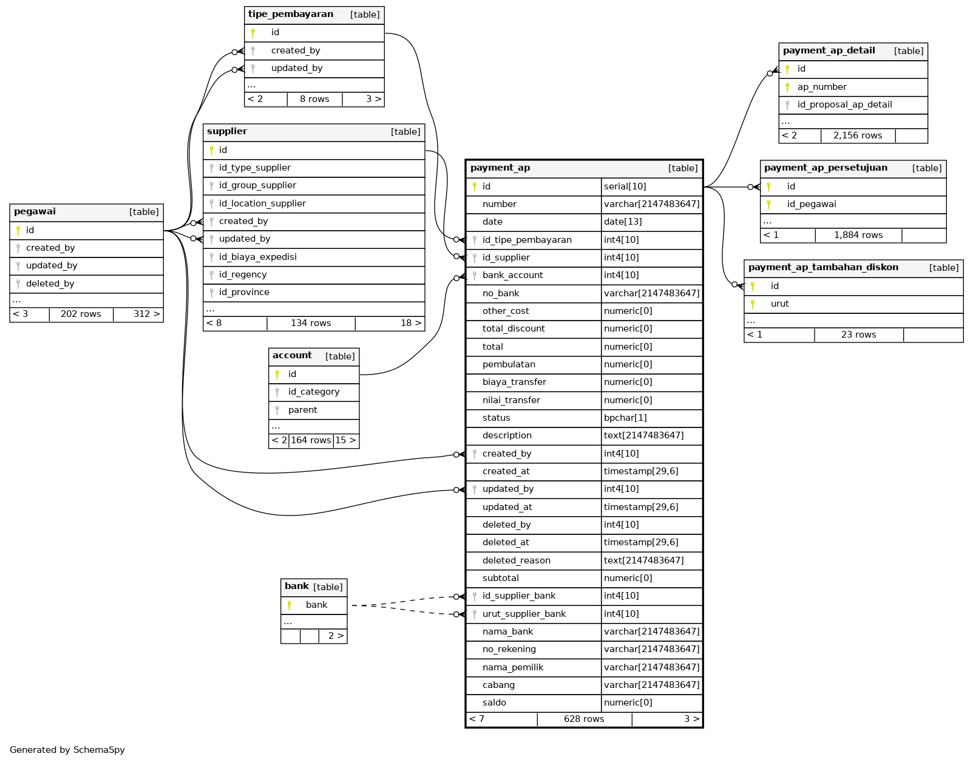Select the '312 >' children count in pegawai
Viewport: 973px width, 762px height.
(x=146, y=314)
